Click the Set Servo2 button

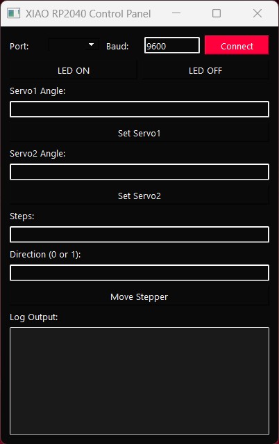click(x=139, y=196)
